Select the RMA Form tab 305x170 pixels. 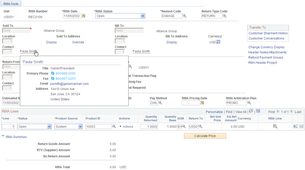click(x=11, y=4)
